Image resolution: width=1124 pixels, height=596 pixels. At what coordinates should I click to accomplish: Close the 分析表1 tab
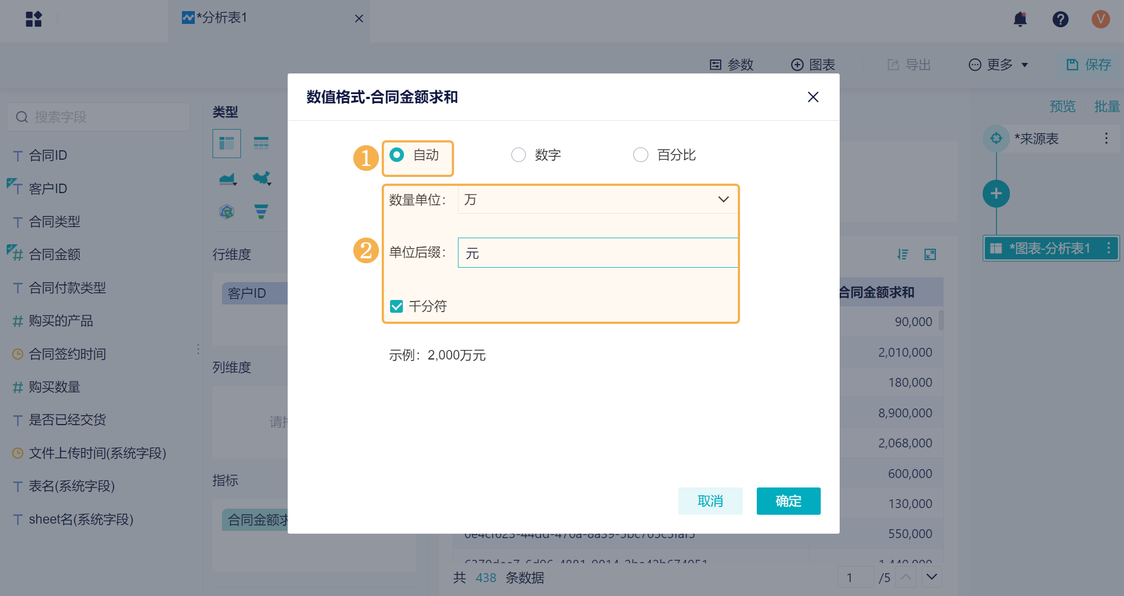coord(359,19)
